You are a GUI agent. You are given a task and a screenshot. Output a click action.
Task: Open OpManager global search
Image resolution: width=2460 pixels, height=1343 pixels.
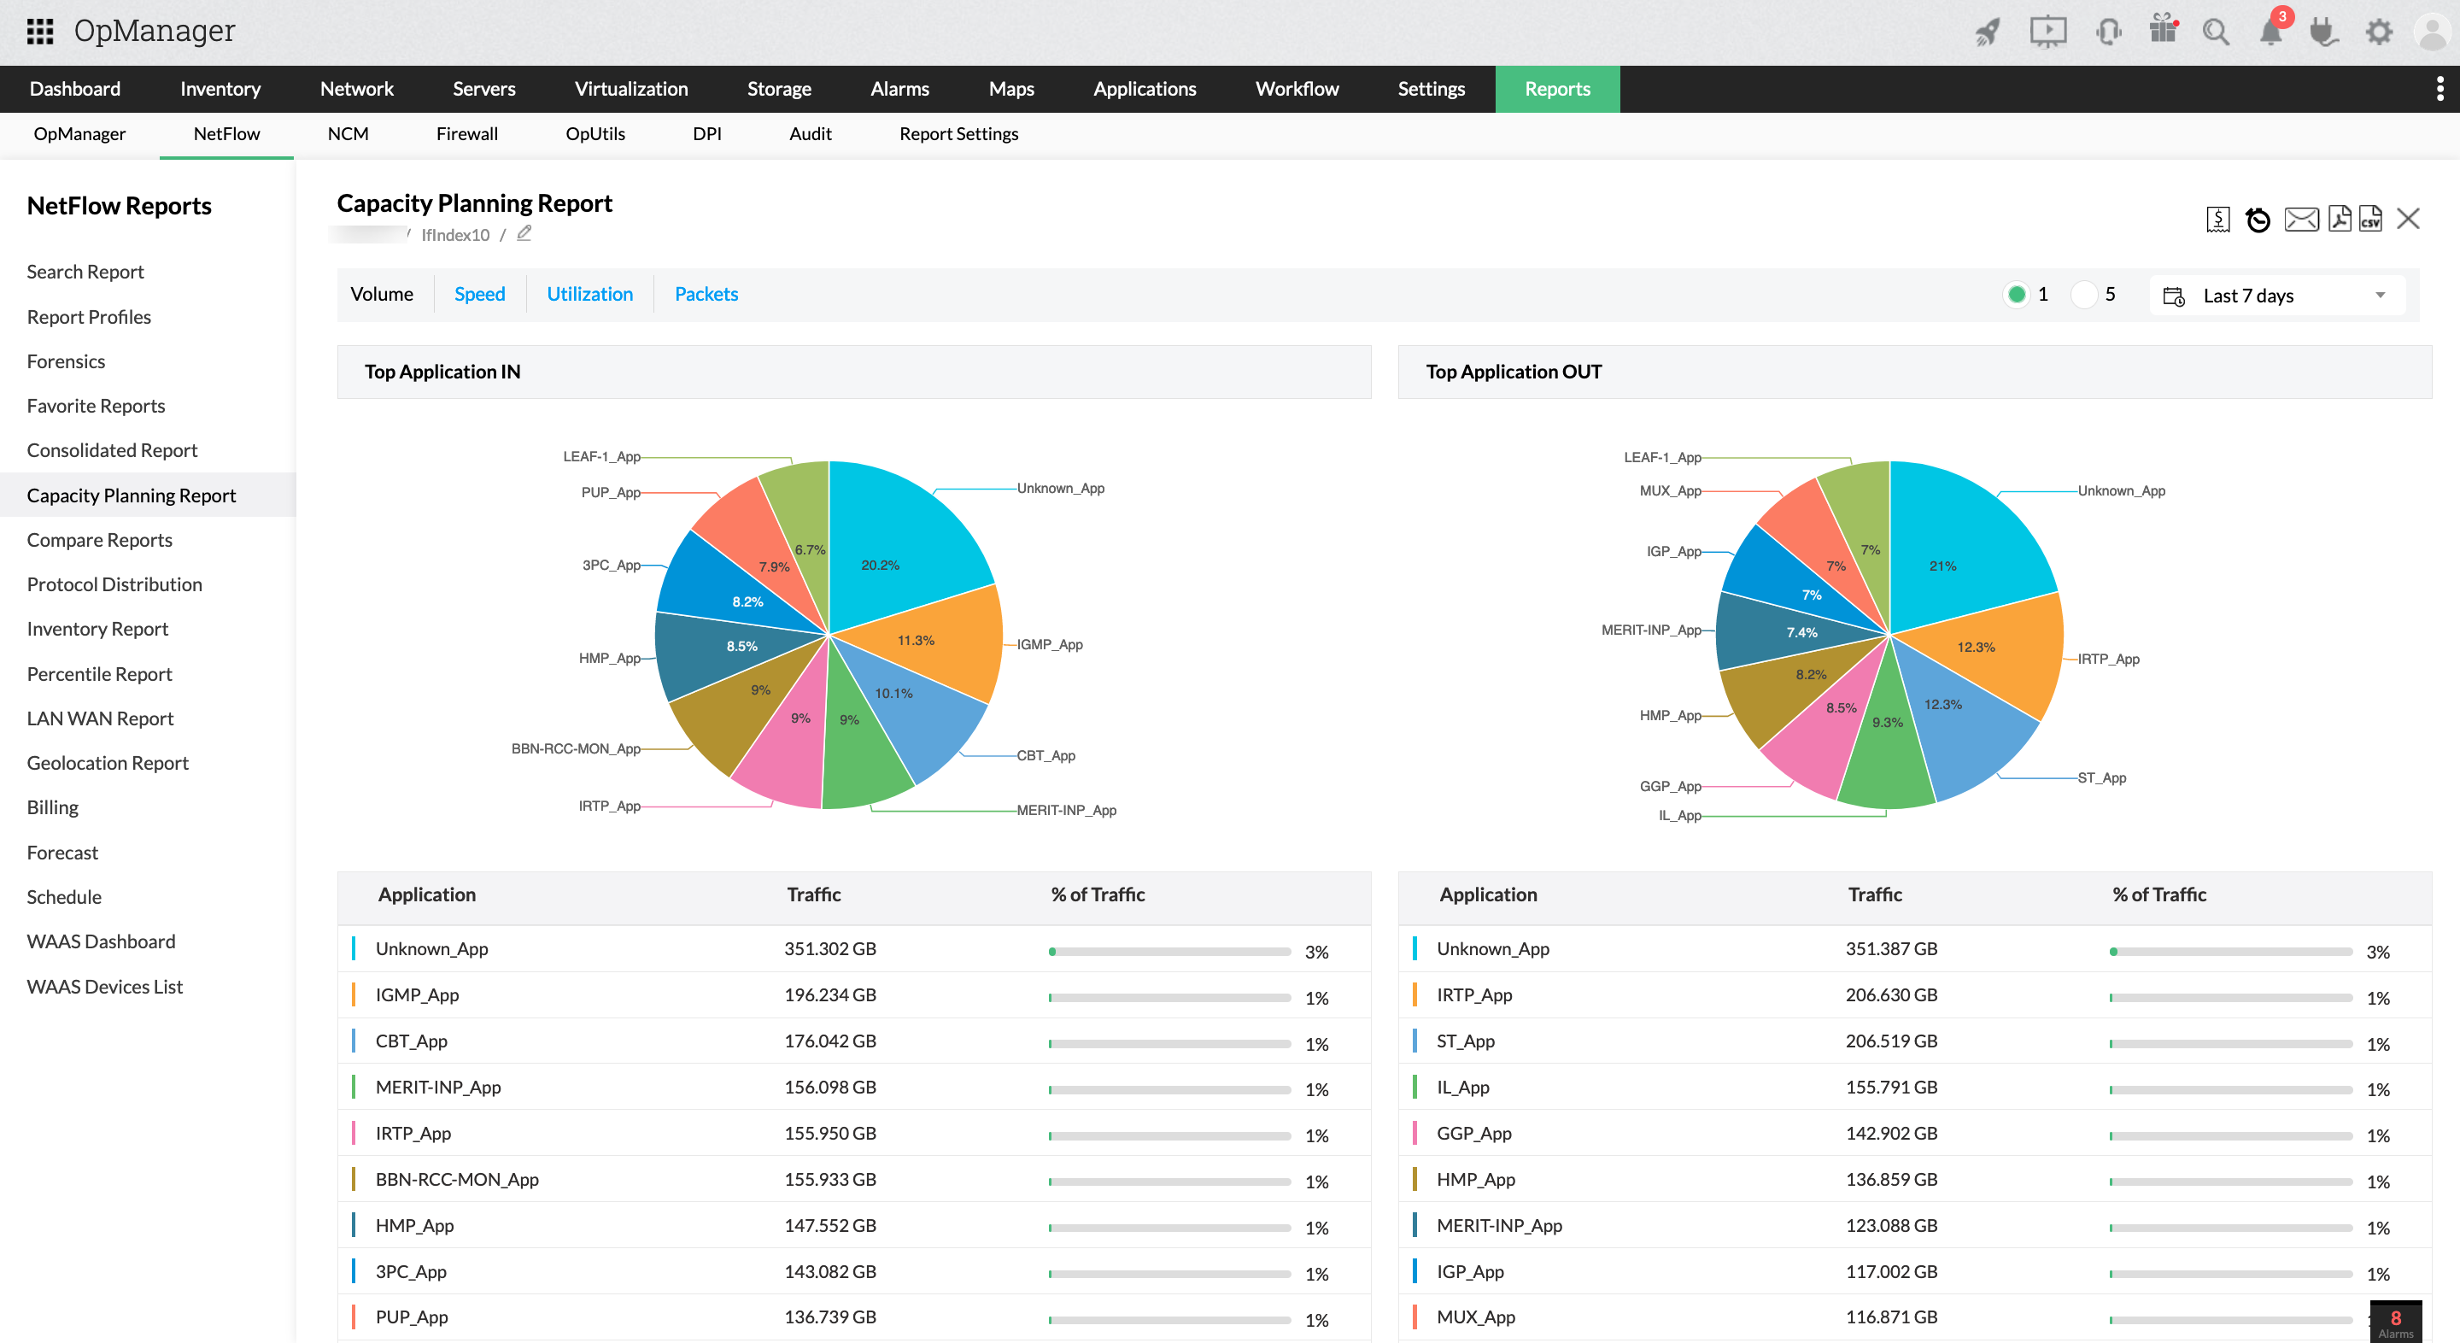2217,32
